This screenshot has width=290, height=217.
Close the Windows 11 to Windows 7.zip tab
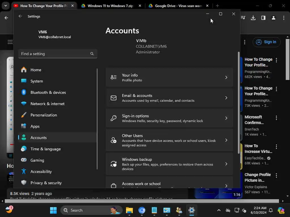coord(140,6)
